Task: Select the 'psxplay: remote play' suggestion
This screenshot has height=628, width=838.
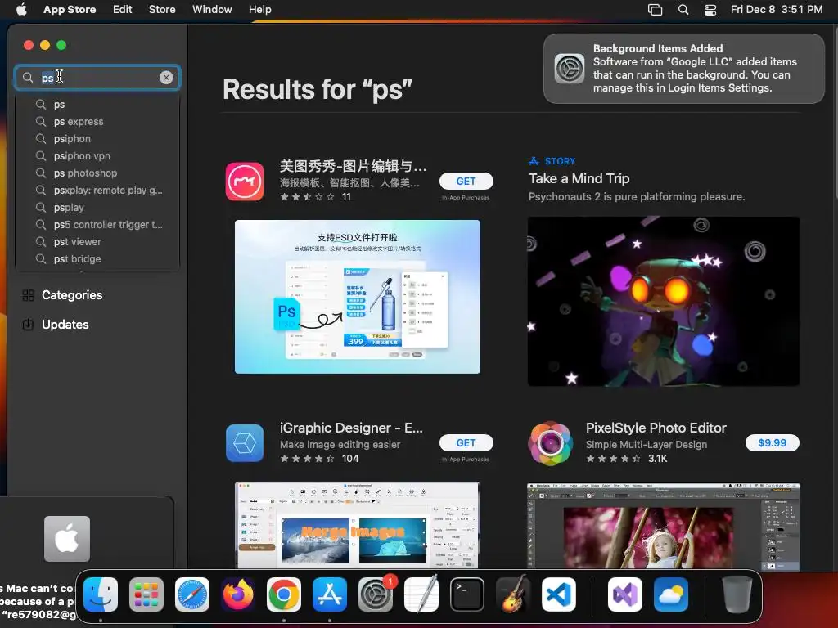Action: [x=98, y=190]
